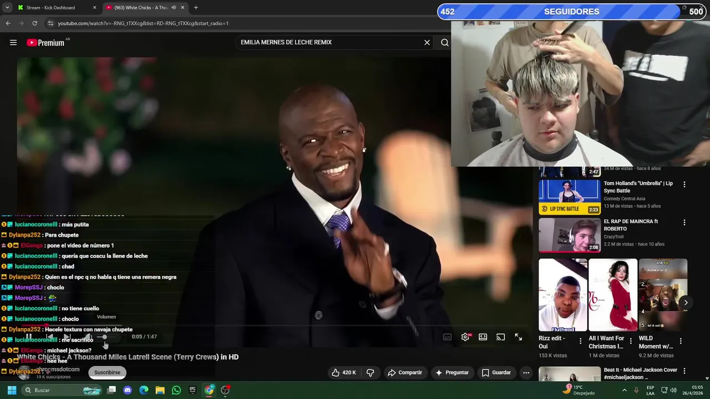Reload the current page
The height and width of the screenshot is (399, 710).
pos(34,23)
